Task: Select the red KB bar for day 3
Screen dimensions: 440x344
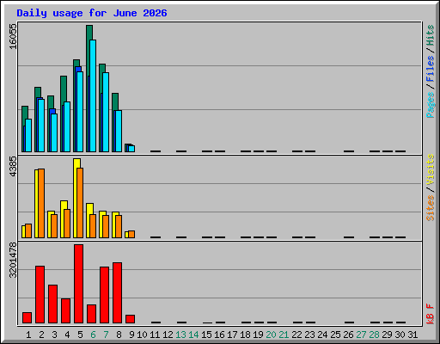Action: click(52, 304)
